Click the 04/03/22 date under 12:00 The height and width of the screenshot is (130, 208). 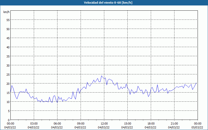(x=103, y=127)
